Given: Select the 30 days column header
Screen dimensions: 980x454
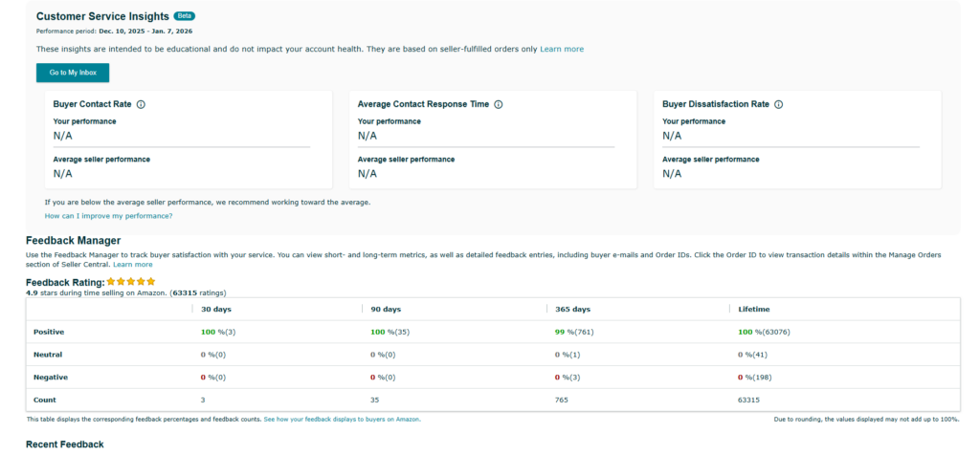Looking at the screenshot, I should click(215, 310).
